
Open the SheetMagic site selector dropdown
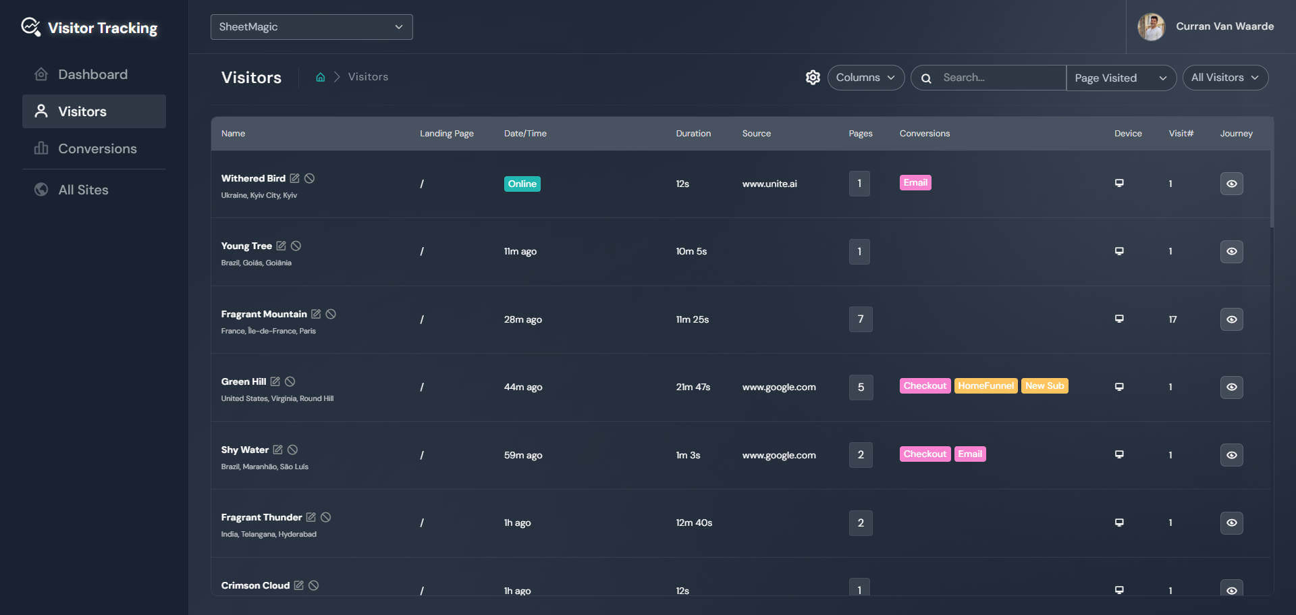click(311, 27)
